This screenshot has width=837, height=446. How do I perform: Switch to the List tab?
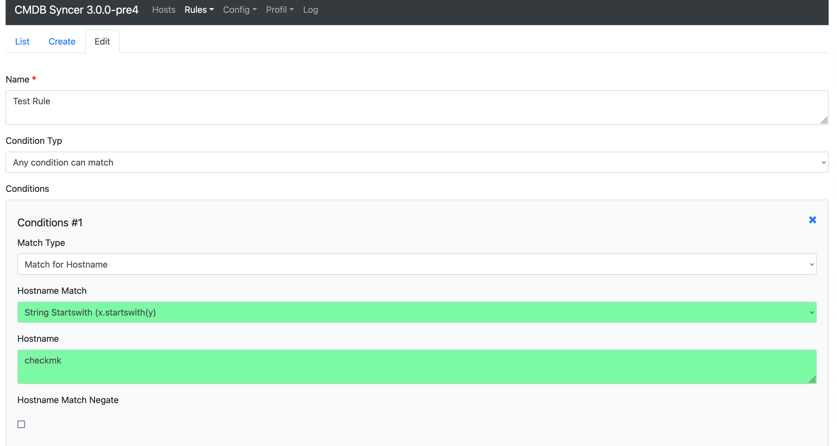(x=22, y=42)
